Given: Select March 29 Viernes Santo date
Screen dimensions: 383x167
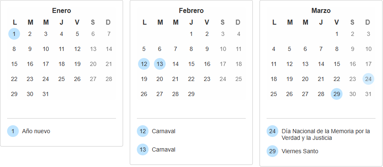Looking at the screenshot, I should (337, 94).
